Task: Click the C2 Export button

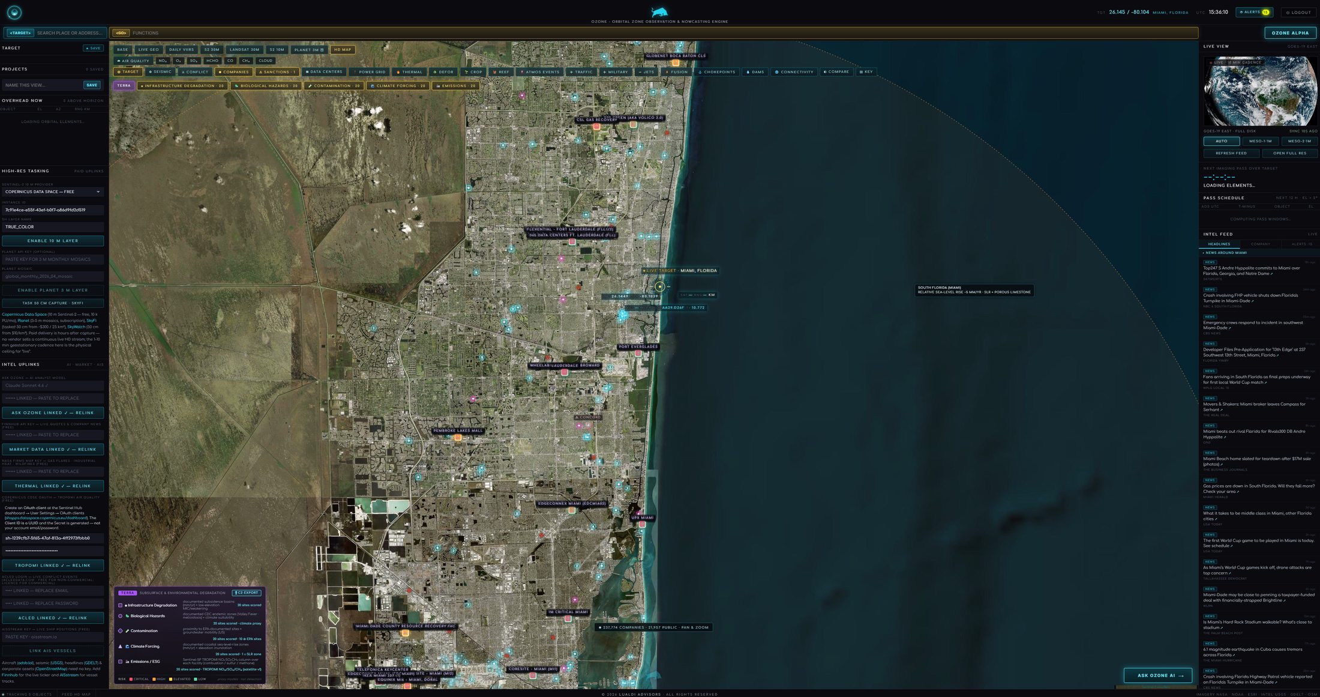Action: 247,593
